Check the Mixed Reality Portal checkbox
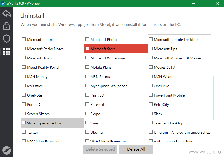 [x=24, y=67]
